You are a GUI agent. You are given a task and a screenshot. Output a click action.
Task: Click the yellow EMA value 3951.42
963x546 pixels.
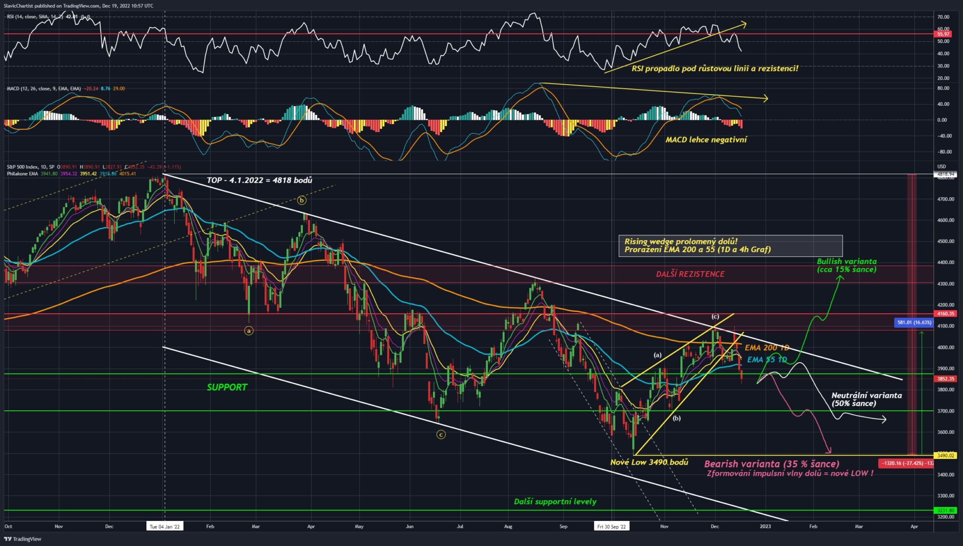(x=88, y=174)
